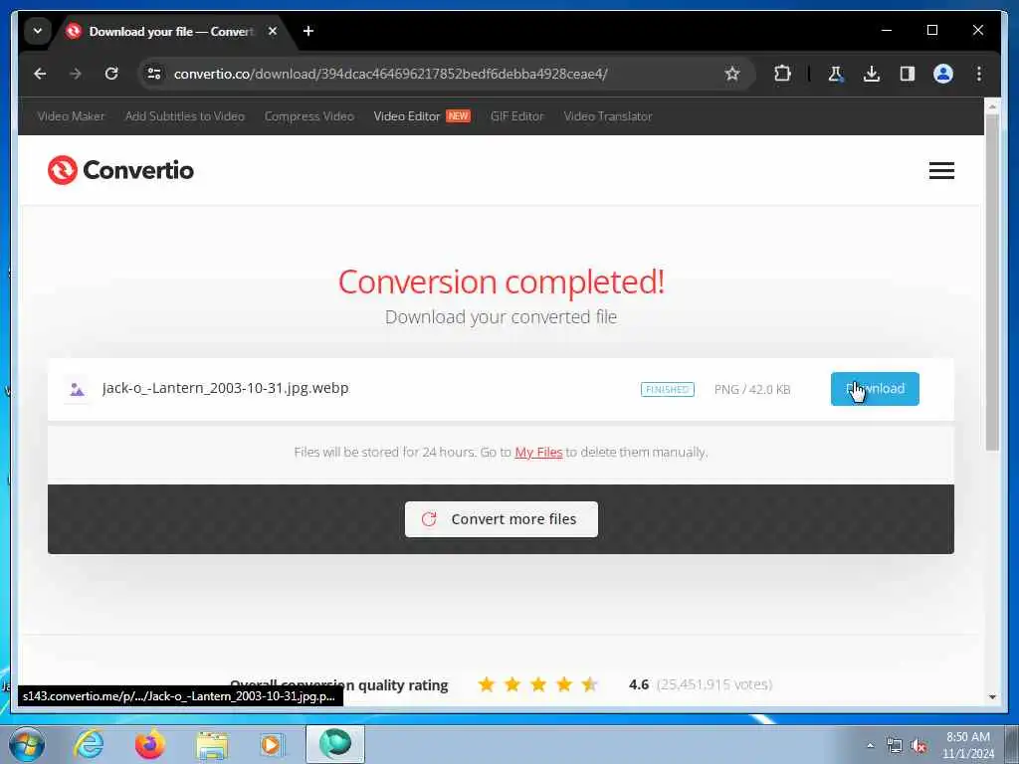1019x764 pixels.
Task: Open Windows Media Player taskbar icon
Action: pos(273,744)
